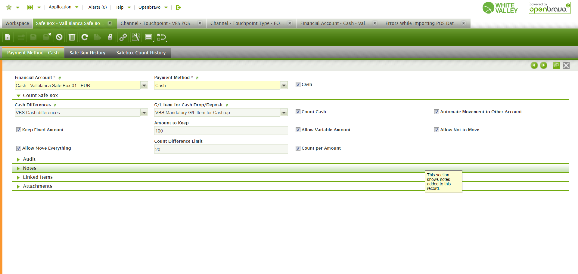Select the Payment Method - Cash tab
Viewport: 578px width, 274px height.
pos(33,53)
